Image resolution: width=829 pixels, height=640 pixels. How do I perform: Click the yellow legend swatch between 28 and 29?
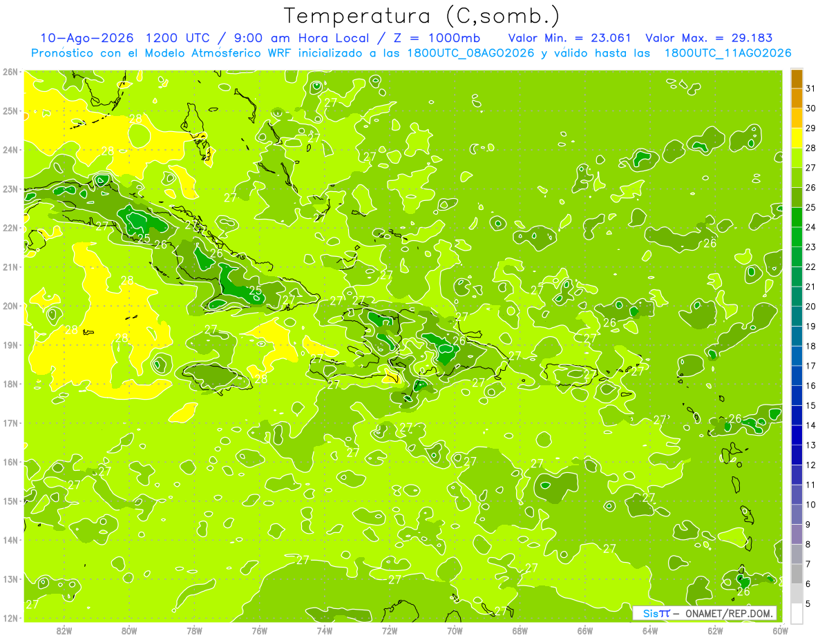(797, 138)
